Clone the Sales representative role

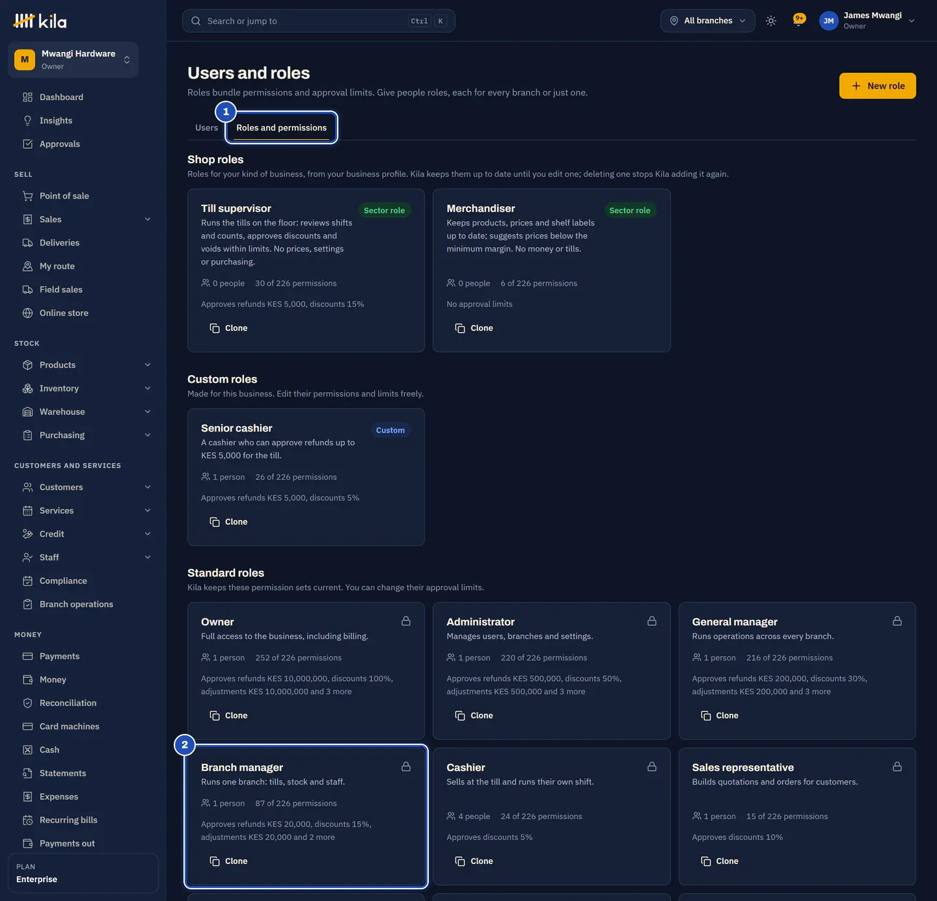pyautogui.click(x=720, y=861)
